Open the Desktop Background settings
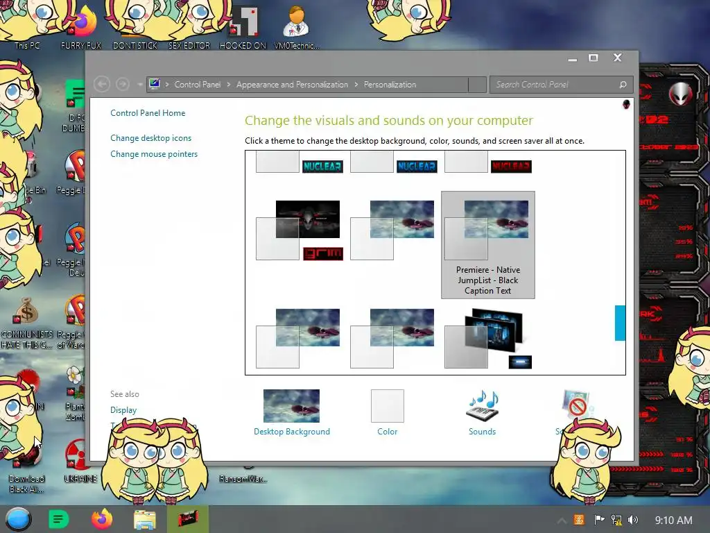The height and width of the screenshot is (533, 710). tap(292, 405)
